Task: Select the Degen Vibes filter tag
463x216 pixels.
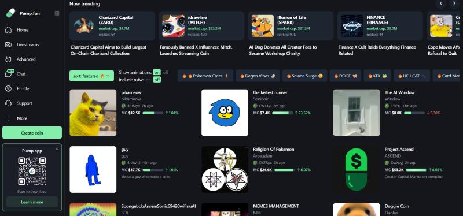Action: (258, 76)
